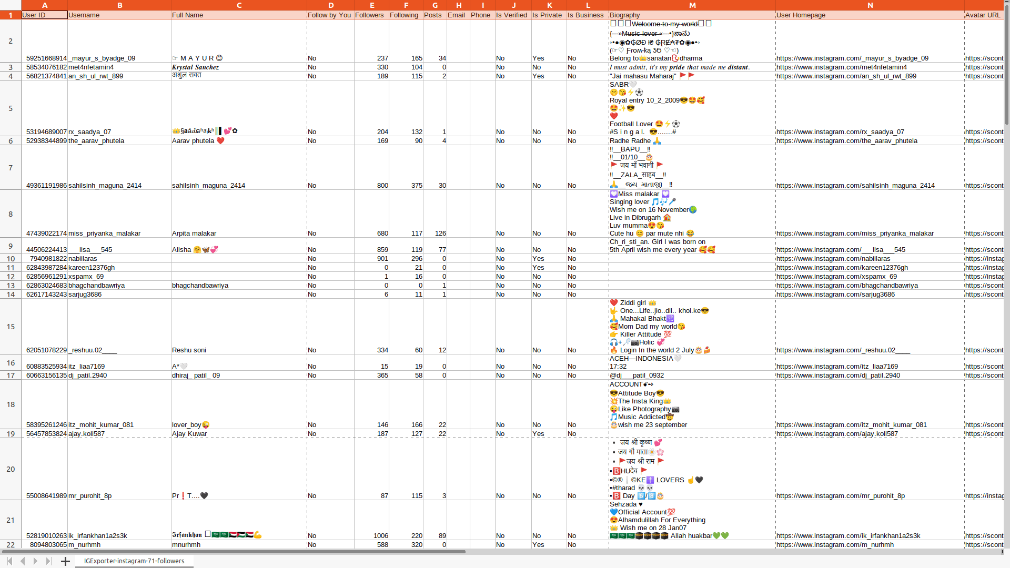
Task: Open homepage link for nabiilaras
Action: point(833,259)
